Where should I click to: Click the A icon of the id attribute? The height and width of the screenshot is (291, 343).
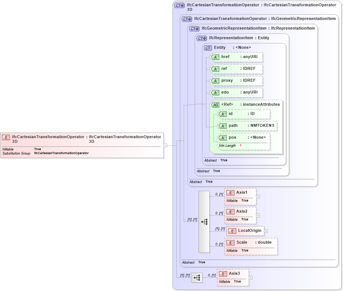(223, 114)
